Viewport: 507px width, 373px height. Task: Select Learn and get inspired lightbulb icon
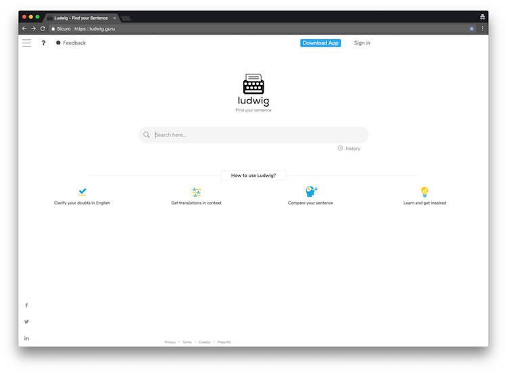pyautogui.click(x=425, y=192)
